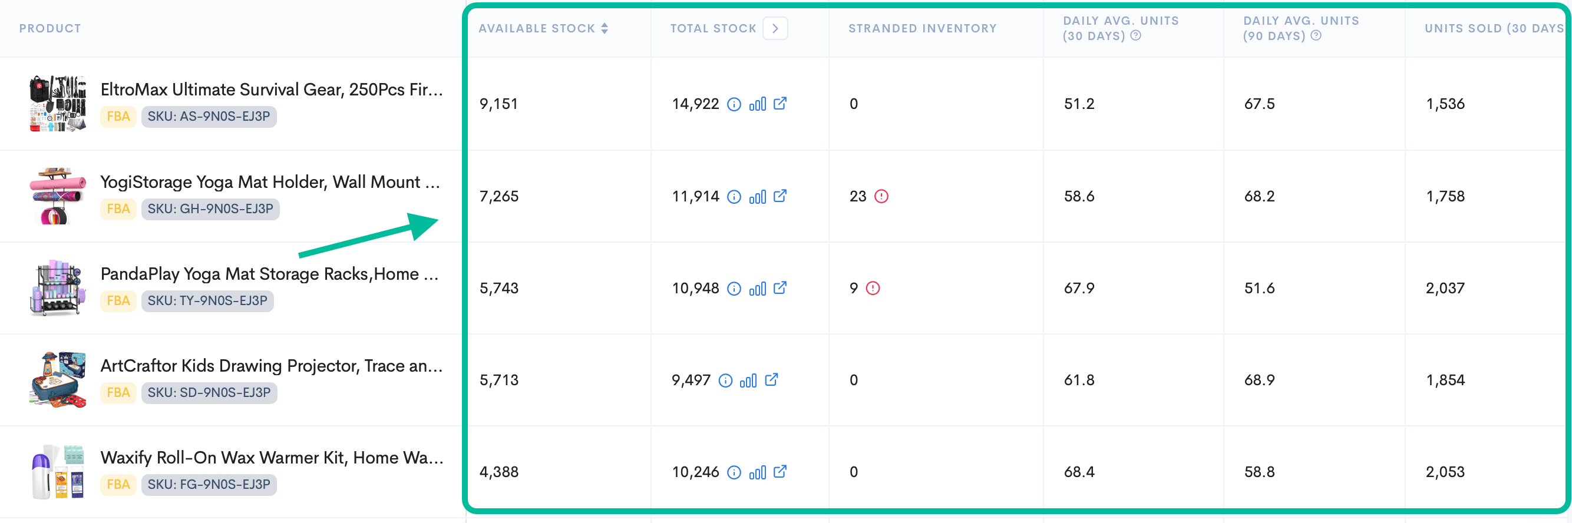The height and width of the screenshot is (523, 1572).
Task: Click SKU: GH-9N0S-EJ3P badge
Action: [210, 208]
